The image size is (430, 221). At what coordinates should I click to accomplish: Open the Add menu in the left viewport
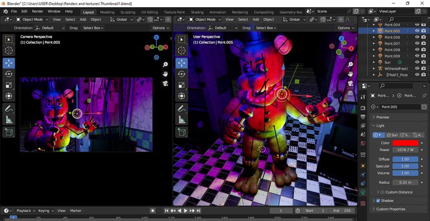pyautogui.click(x=83, y=20)
